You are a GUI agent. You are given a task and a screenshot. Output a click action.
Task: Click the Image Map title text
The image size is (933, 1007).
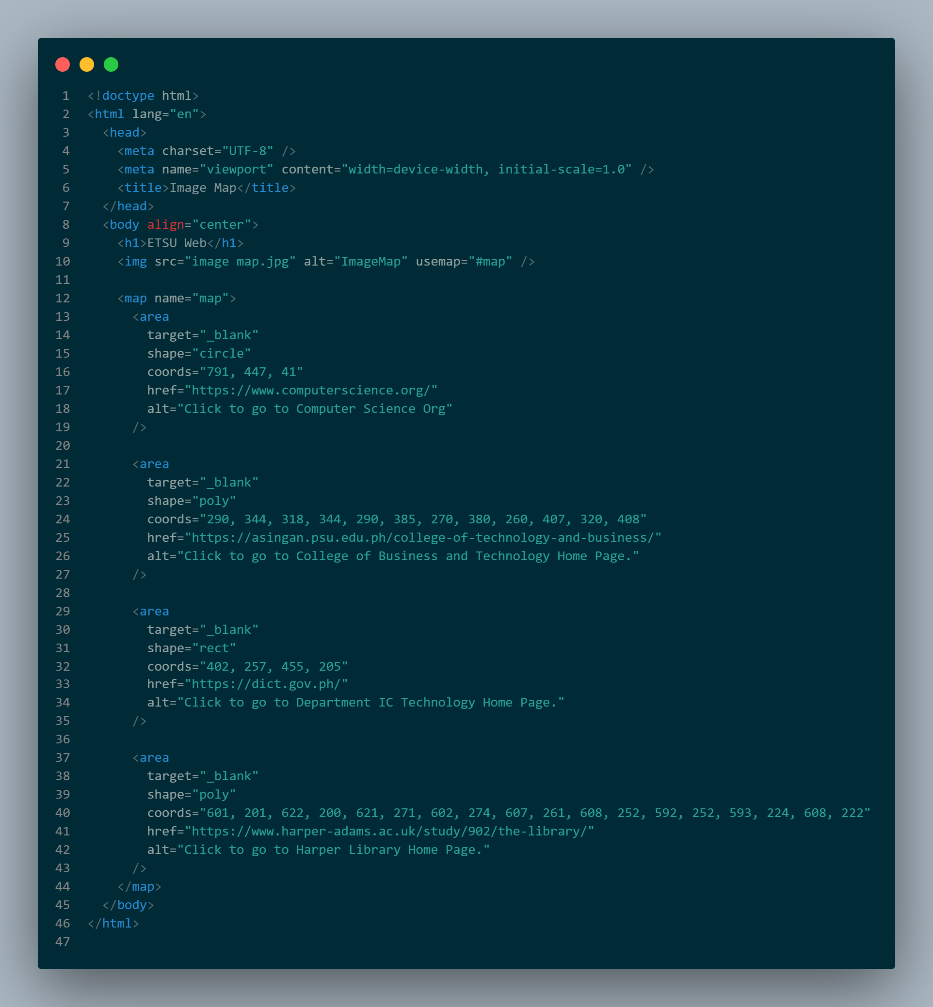coord(203,188)
